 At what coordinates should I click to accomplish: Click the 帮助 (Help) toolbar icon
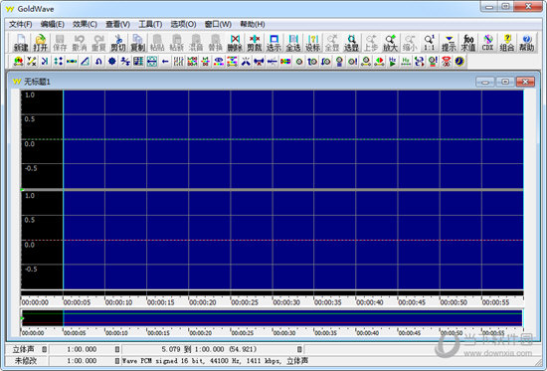pyautogui.click(x=527, y=43)
